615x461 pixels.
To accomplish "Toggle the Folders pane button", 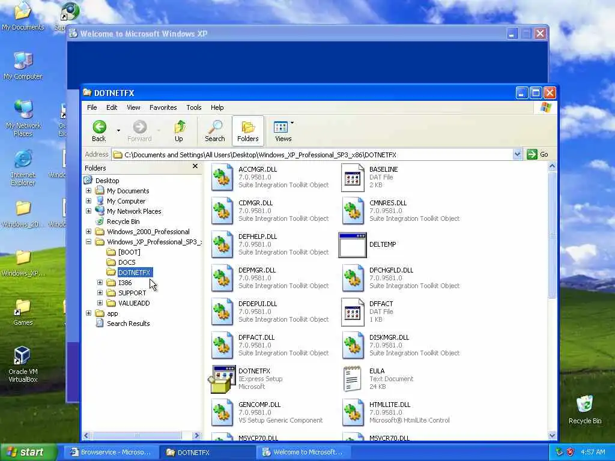I will [248, 131].
